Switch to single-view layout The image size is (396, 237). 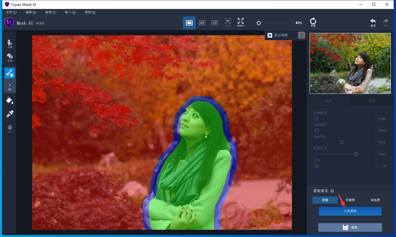pos(189,23)
